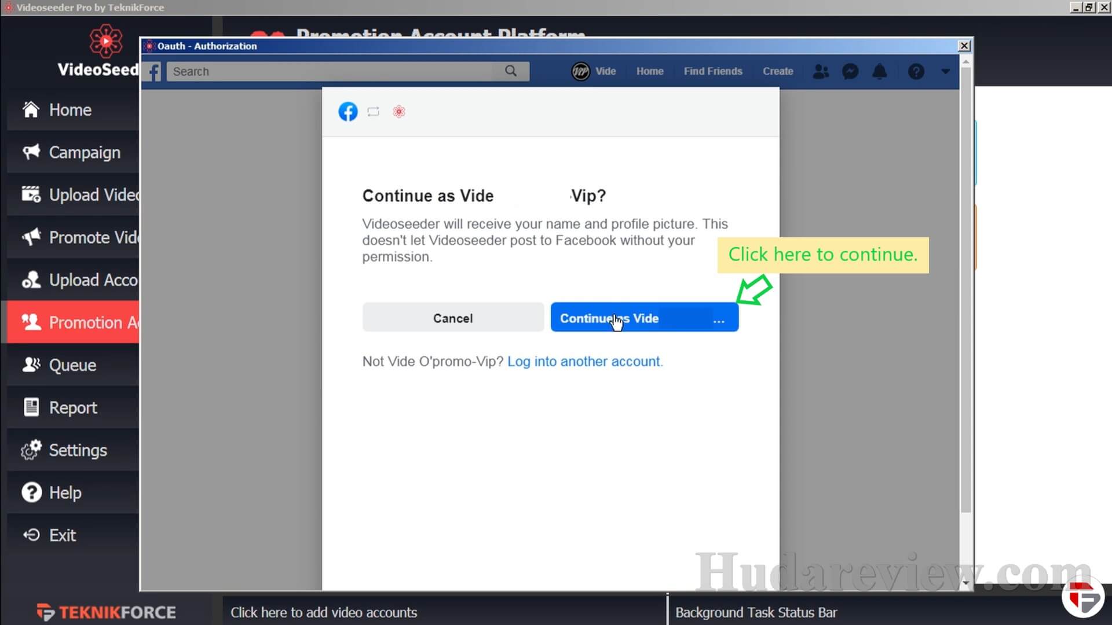The width and height of the screenshot is (1112, 625).
Task: Select the highlighted Promotion Account item
Action: tap(73, 322)
